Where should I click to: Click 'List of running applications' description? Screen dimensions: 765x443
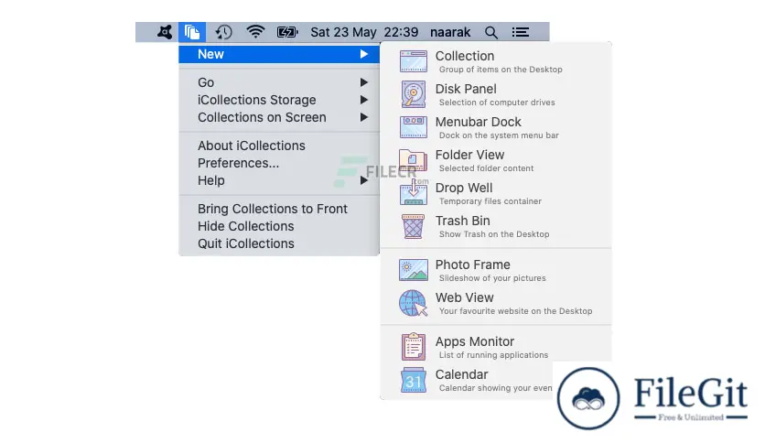pyautogui.click(x=493, y=355)
